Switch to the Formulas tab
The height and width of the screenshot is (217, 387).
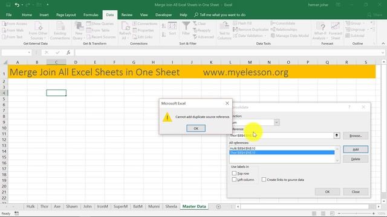(91, 14)
